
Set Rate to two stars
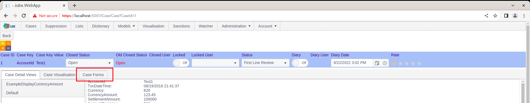(400, 63)
